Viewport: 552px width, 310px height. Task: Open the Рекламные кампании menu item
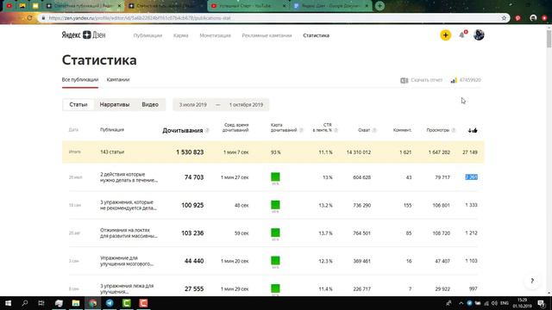267,35
